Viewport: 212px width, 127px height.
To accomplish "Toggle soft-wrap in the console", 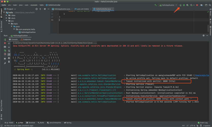I will tap(9, 51).
